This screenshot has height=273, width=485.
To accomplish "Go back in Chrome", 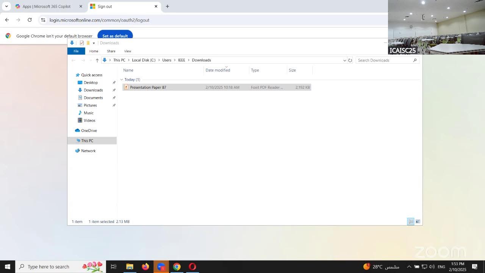I will pyautogui.click(x=7, y=20).
